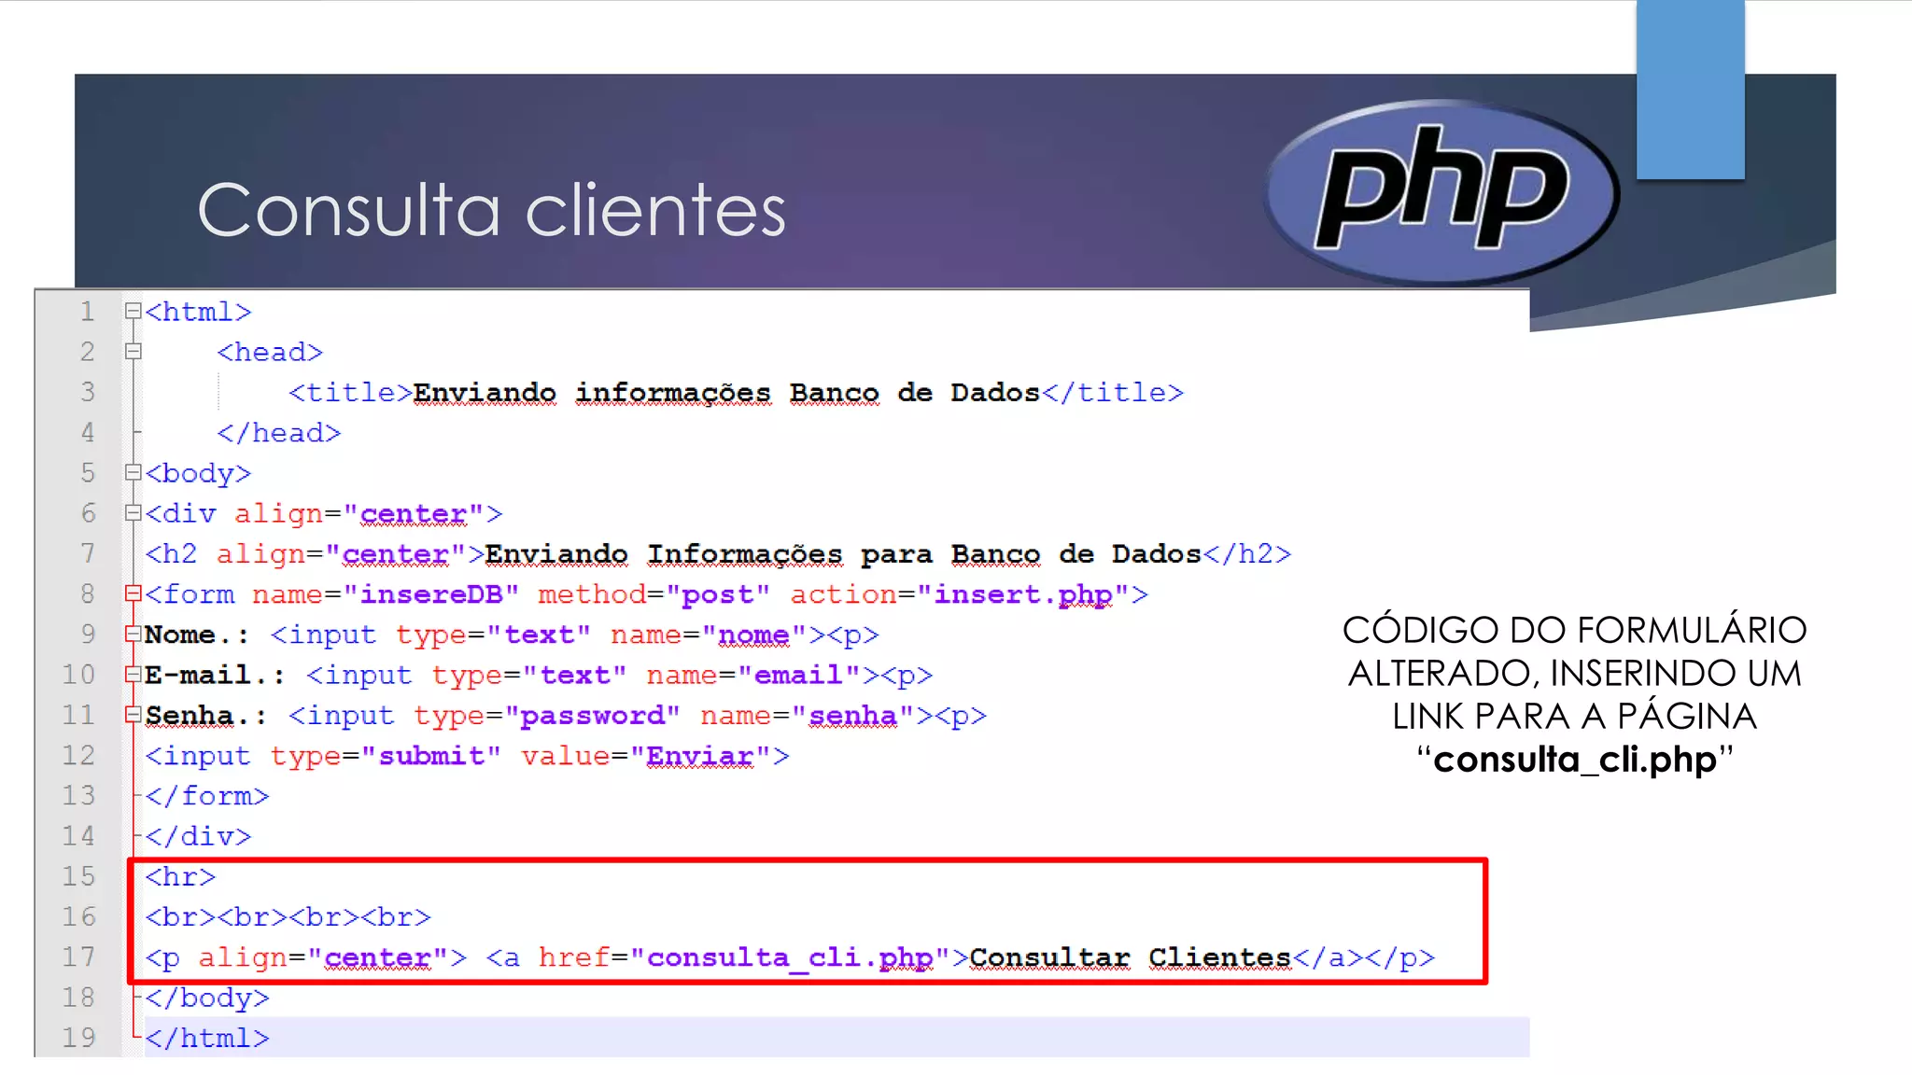Viewport: 1912px width, 1075px height.
Task: Click the <hr> tag on line 15
Action: click(180, 877)
